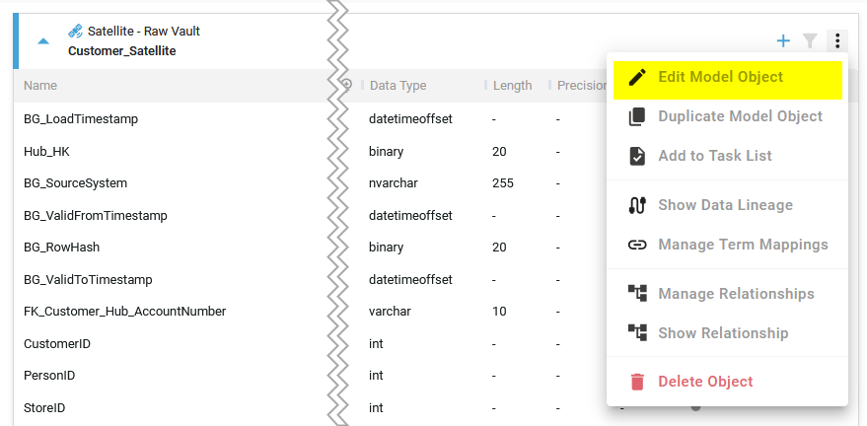The image size is (867, 426).
Task: Select Manage Term Mappings
Action: click(743, 245)
